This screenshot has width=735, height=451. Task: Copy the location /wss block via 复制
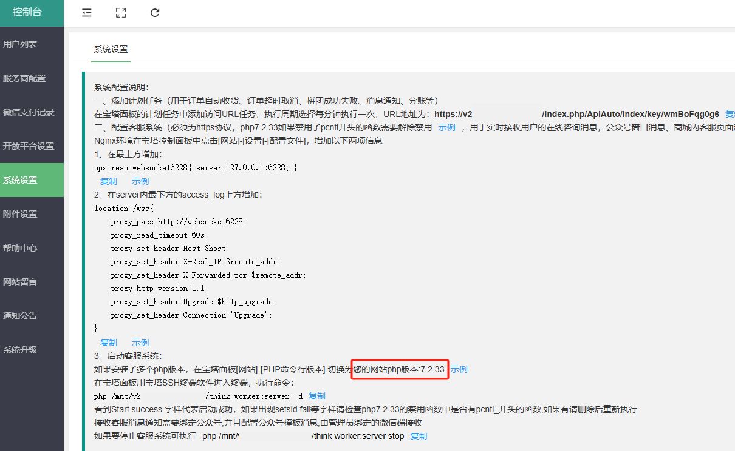(109, 342)
